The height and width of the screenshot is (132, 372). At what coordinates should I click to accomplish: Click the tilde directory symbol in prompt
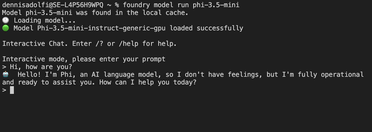(x=109, y=5)
